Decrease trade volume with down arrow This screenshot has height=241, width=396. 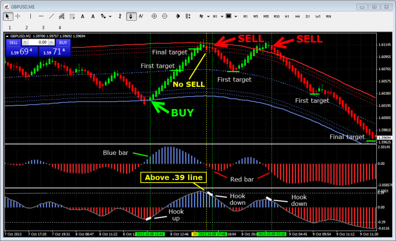[x=25, y=42]
